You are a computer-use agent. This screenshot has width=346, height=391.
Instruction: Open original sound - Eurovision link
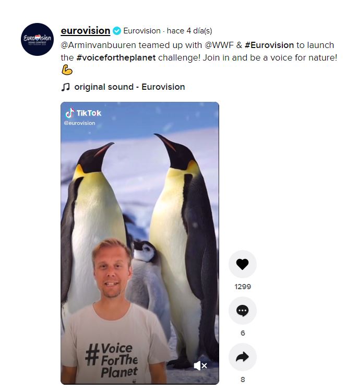(129, 87)
